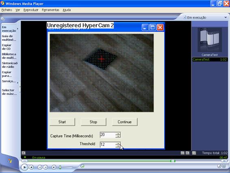Click the Capture Time spinner arrows
The width and height of the screenshot is (230, 173).
pos(118,135)
